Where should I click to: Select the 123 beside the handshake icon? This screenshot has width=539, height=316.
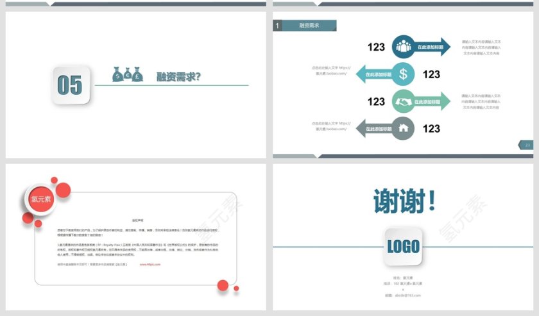click(x=376, y=102)
